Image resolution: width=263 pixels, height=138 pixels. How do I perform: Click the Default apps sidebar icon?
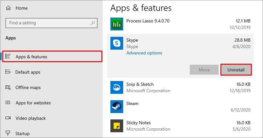point(8,72)
